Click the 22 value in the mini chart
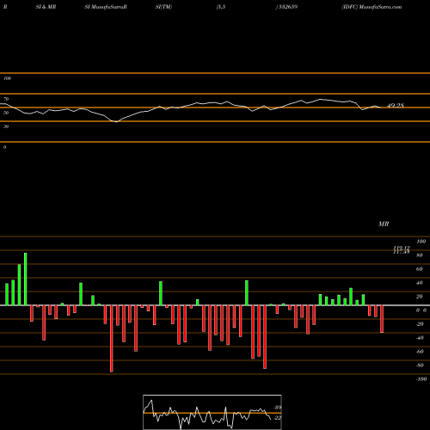Image resolution: width=430 pixels, height=430 pixels. pos(278,418)
